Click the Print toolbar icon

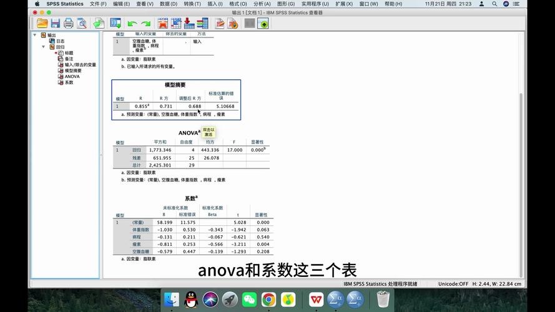[68, 23]
